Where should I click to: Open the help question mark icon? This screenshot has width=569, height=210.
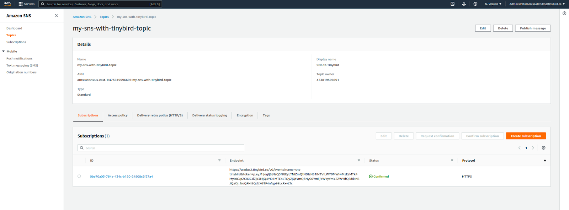click(475, 4)
